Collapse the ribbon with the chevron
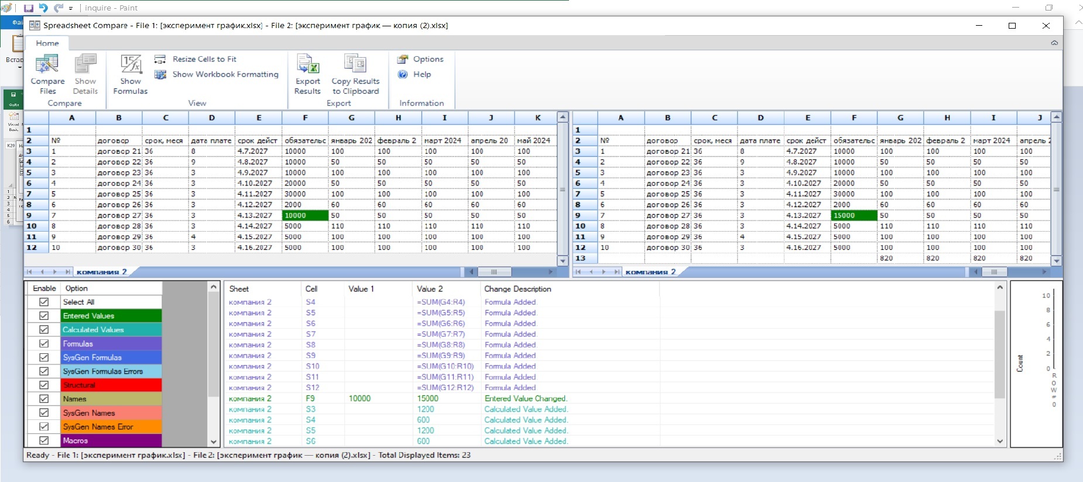1083x482 pixels. pos(1054,43)
